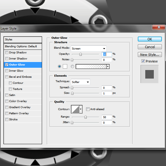
Task: Open the Bevel and Emboss settings label
Action: (20, 77)
